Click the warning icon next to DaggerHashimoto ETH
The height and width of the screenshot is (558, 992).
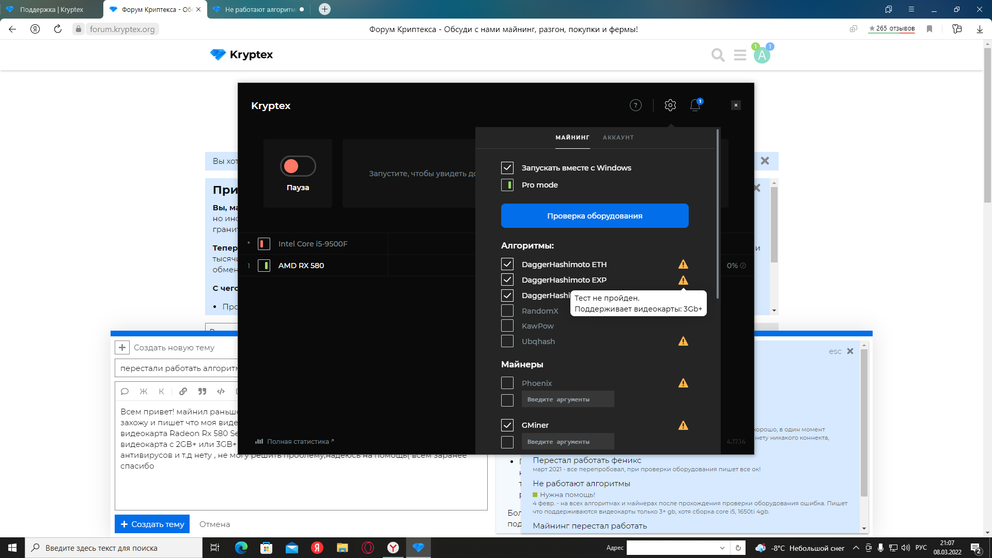(683, 265)
